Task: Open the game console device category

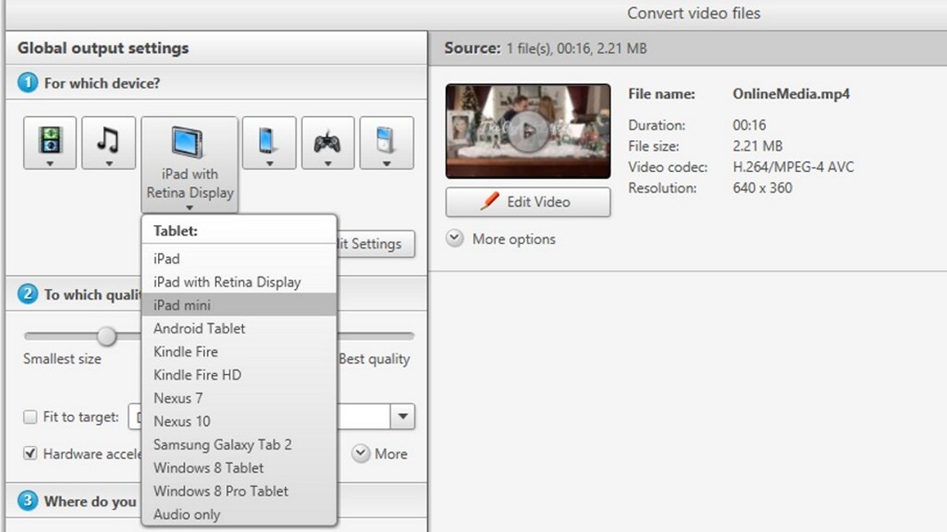Action: click(328, 143)
